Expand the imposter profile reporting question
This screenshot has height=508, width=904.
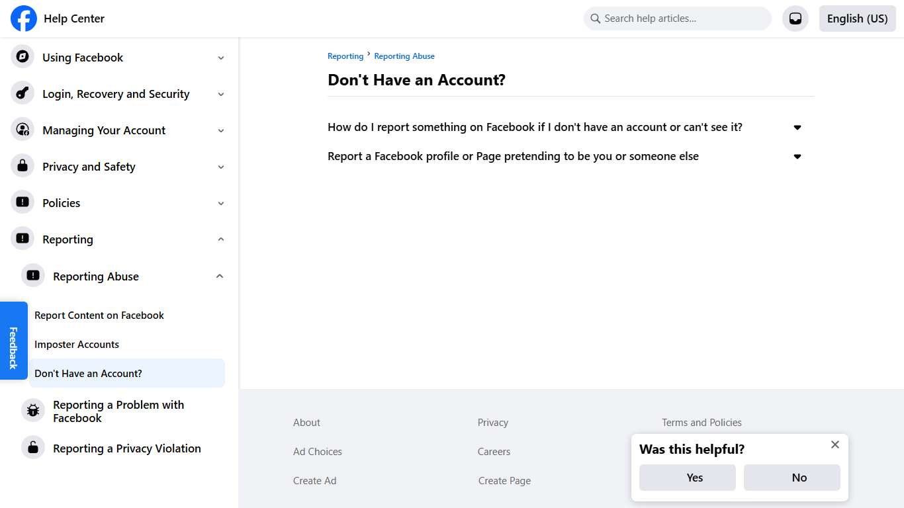click(797, 156)
